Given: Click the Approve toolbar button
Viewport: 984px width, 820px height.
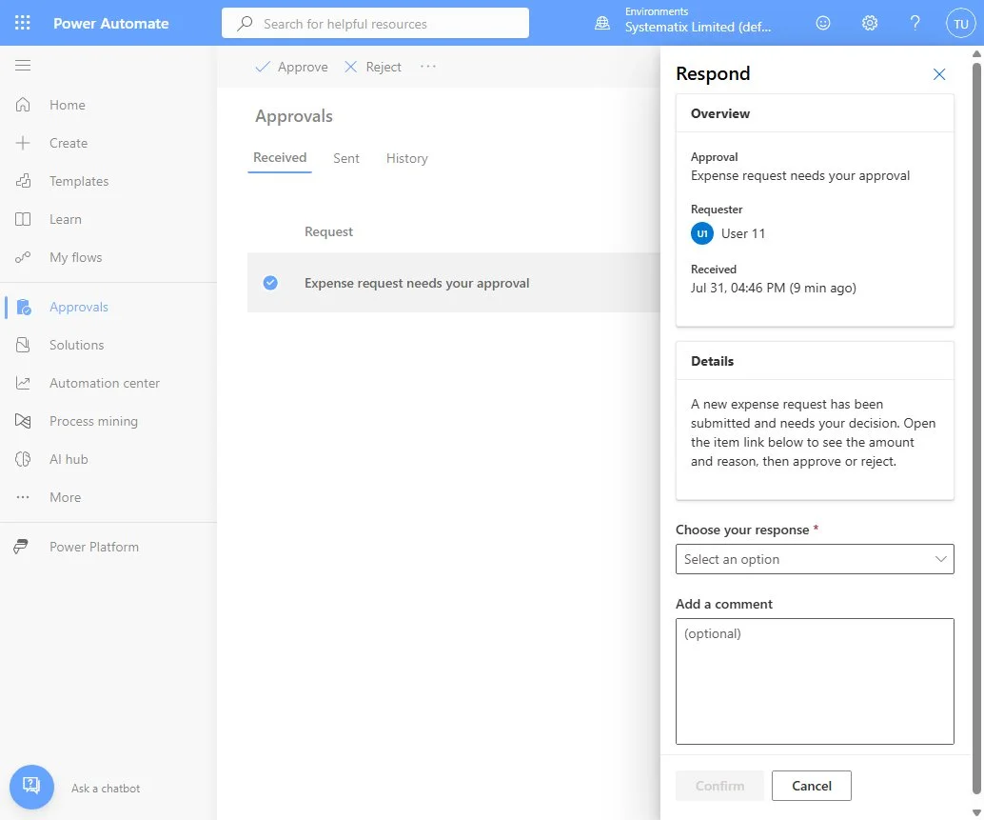Looking at the screenshot, I should tap(292, 67).
